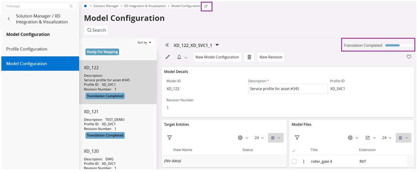Open the Target Entities settings gear dropdown
The height and width of the screenshot is (172, 417).
coord(243,138)
